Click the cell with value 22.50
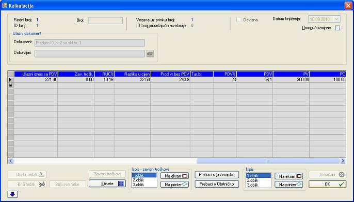 [133, 80]
